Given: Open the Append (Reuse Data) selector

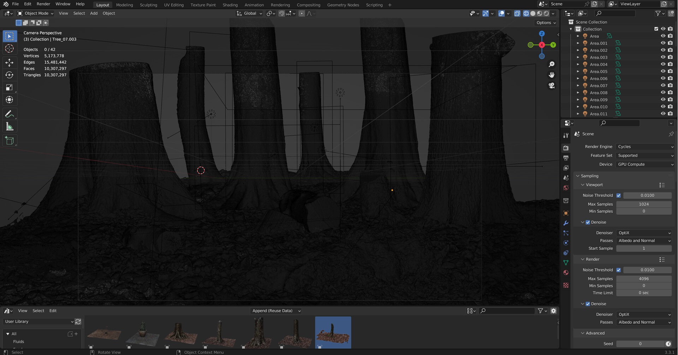Looking at the screenshot, I should click(x=275, y=310).
